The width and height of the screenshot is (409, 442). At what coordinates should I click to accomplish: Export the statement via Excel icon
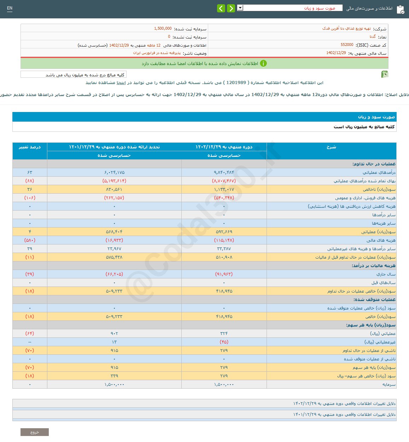385,74
